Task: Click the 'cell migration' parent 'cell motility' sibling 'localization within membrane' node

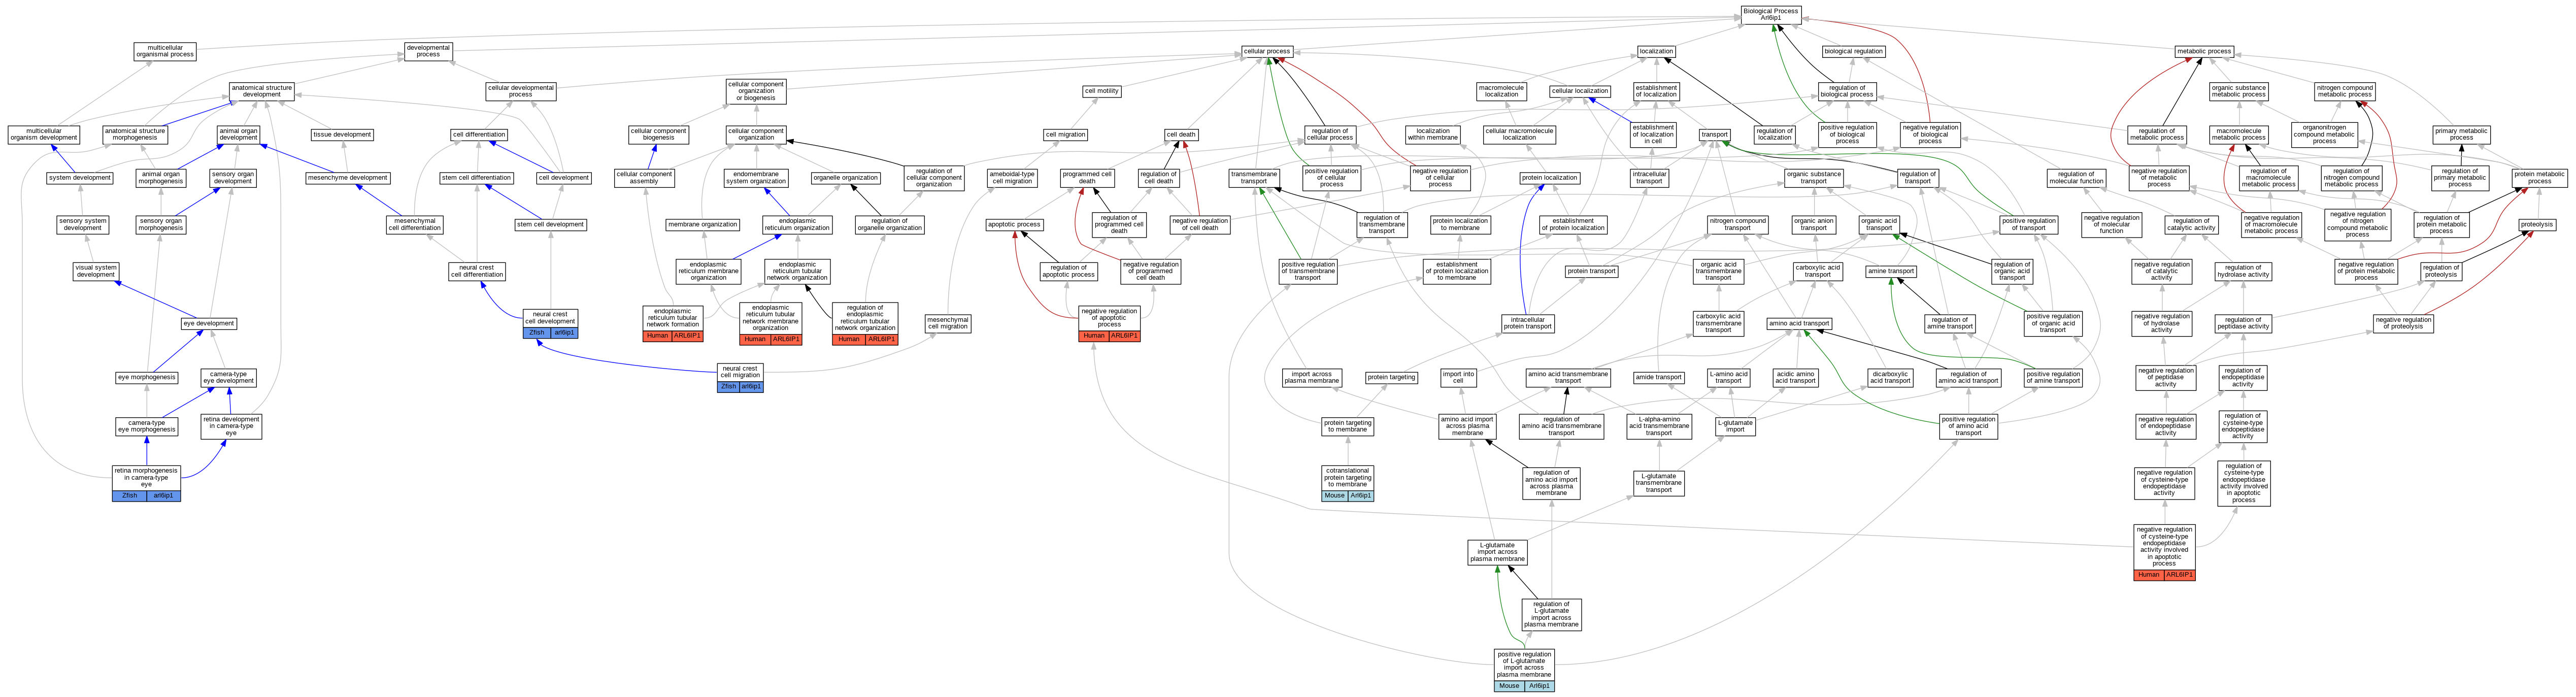Action: [x=1433, y=134]
